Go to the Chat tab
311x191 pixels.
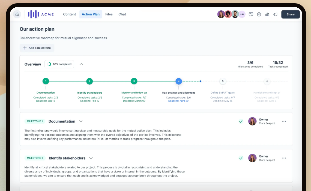122,14
